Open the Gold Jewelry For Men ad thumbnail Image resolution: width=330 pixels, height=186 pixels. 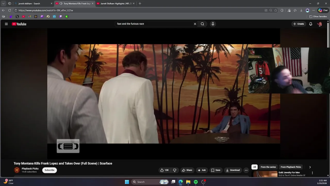265,174
